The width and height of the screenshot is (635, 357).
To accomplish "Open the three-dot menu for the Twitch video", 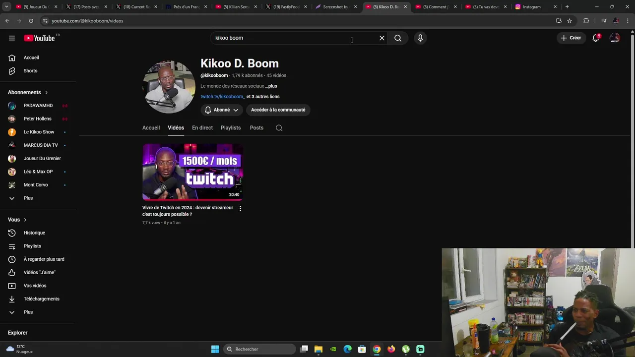I will pyautogui.click(x=240, y=209).
